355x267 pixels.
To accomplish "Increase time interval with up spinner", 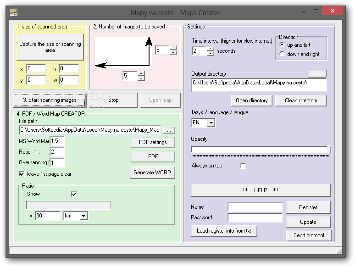I will click(211, 49).
